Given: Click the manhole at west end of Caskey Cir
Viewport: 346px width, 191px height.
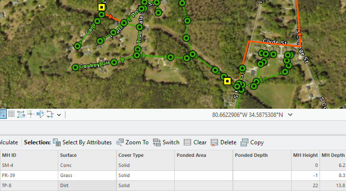Looking at the screenshot, I should 76,67.
